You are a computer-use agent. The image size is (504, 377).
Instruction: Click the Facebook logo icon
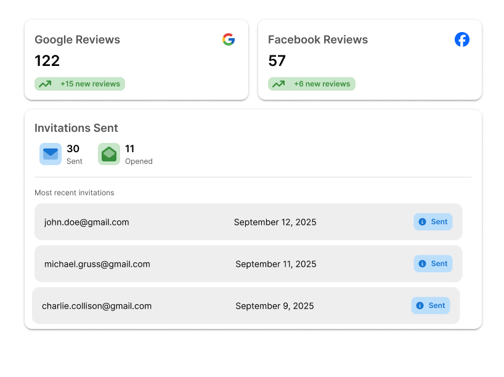462,39
